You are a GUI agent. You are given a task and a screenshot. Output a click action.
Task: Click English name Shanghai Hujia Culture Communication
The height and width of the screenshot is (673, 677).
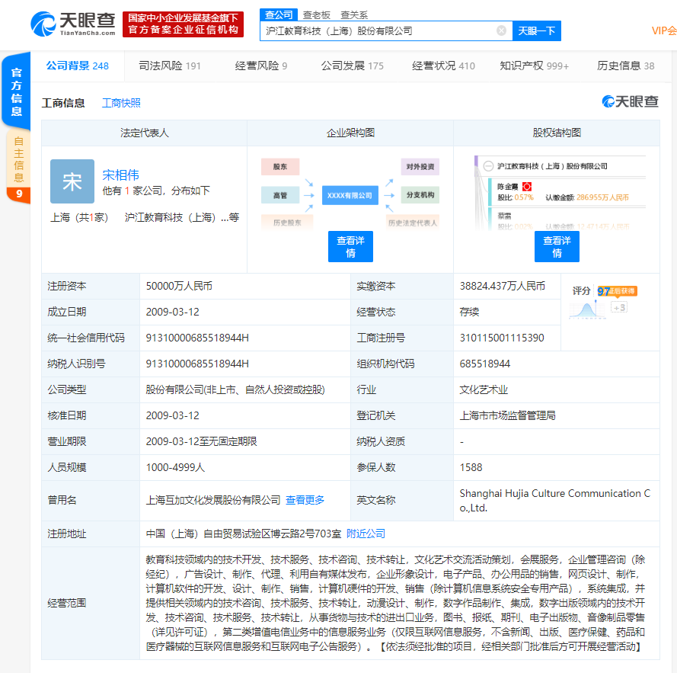(555, 501)
